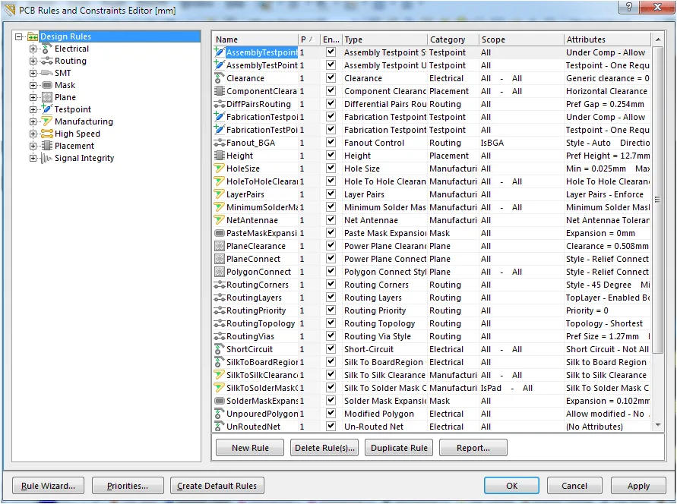Click the Plane category icon in tree
677x504 pixels.
pyautogui.click(x=46, y=97)
